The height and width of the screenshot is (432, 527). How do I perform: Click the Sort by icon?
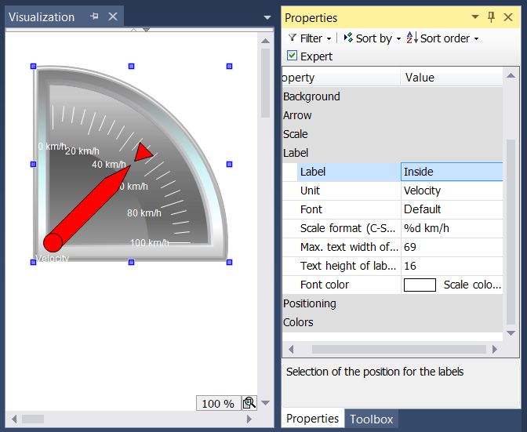point(348,38)
